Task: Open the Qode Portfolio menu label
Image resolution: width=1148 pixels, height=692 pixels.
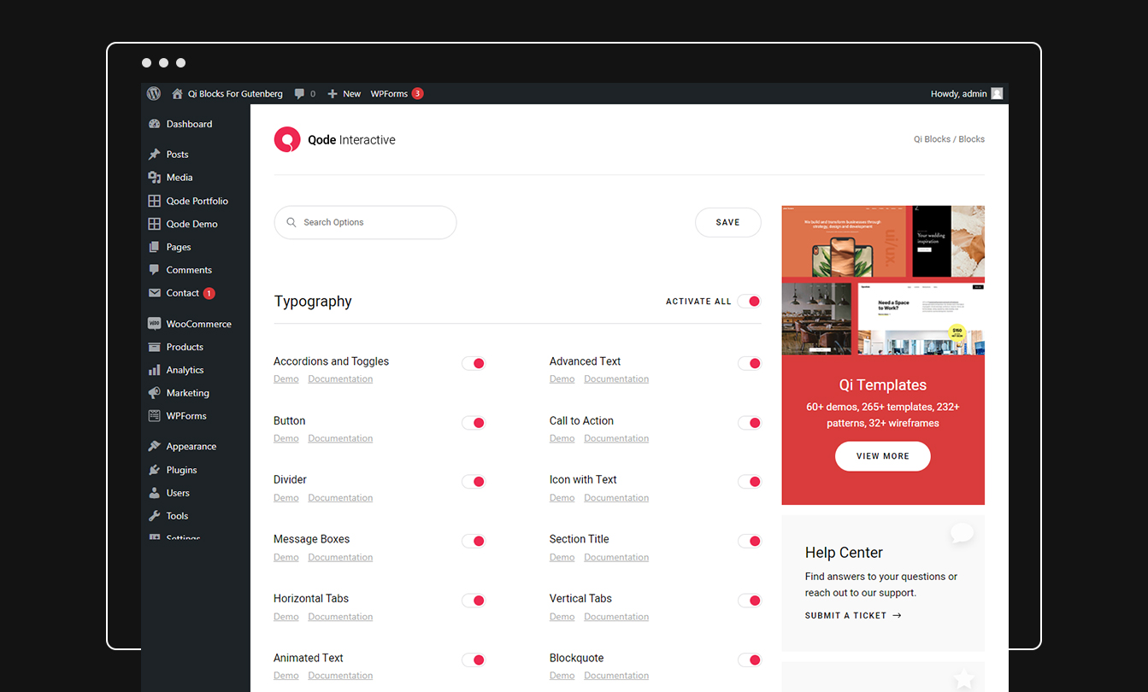Action: point(197,201)
